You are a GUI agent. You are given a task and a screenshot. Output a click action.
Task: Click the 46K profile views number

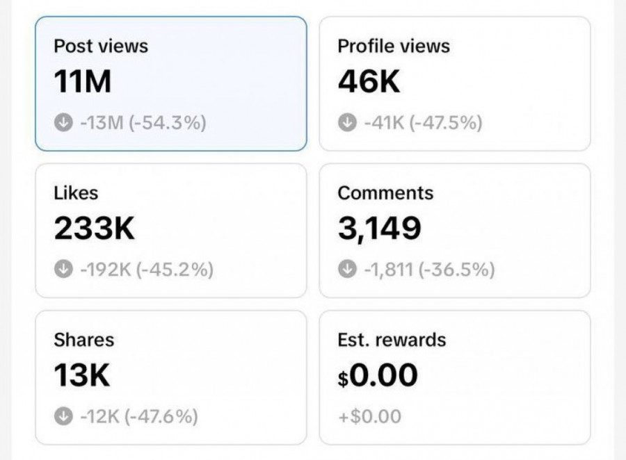[369, 83]
